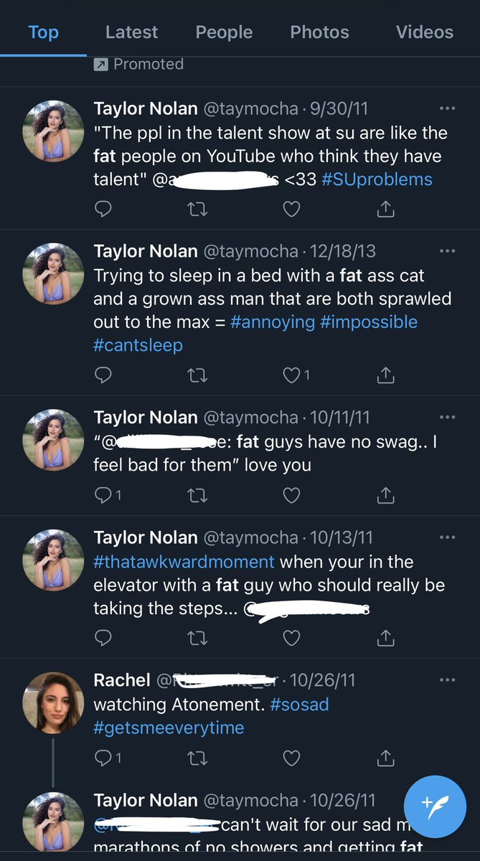Open more options on the 12/18/13 tweet

point(447,251)
